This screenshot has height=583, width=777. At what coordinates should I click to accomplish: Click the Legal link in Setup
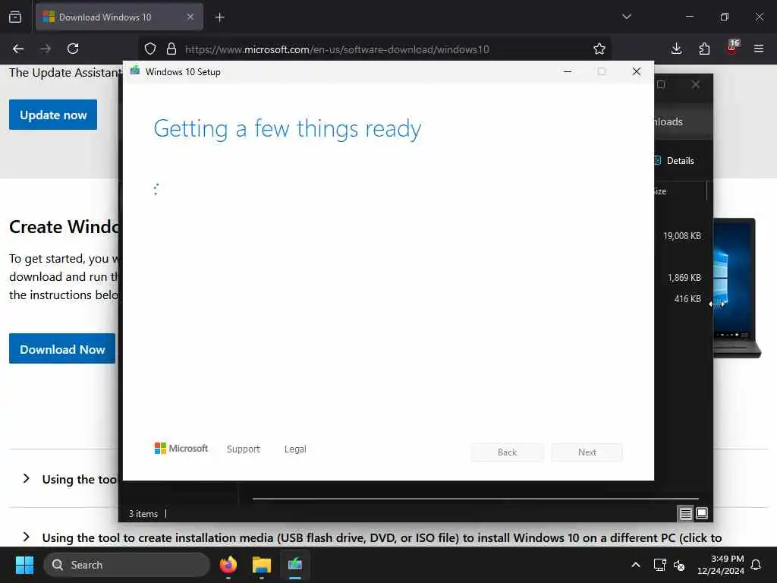click(295, 449)
